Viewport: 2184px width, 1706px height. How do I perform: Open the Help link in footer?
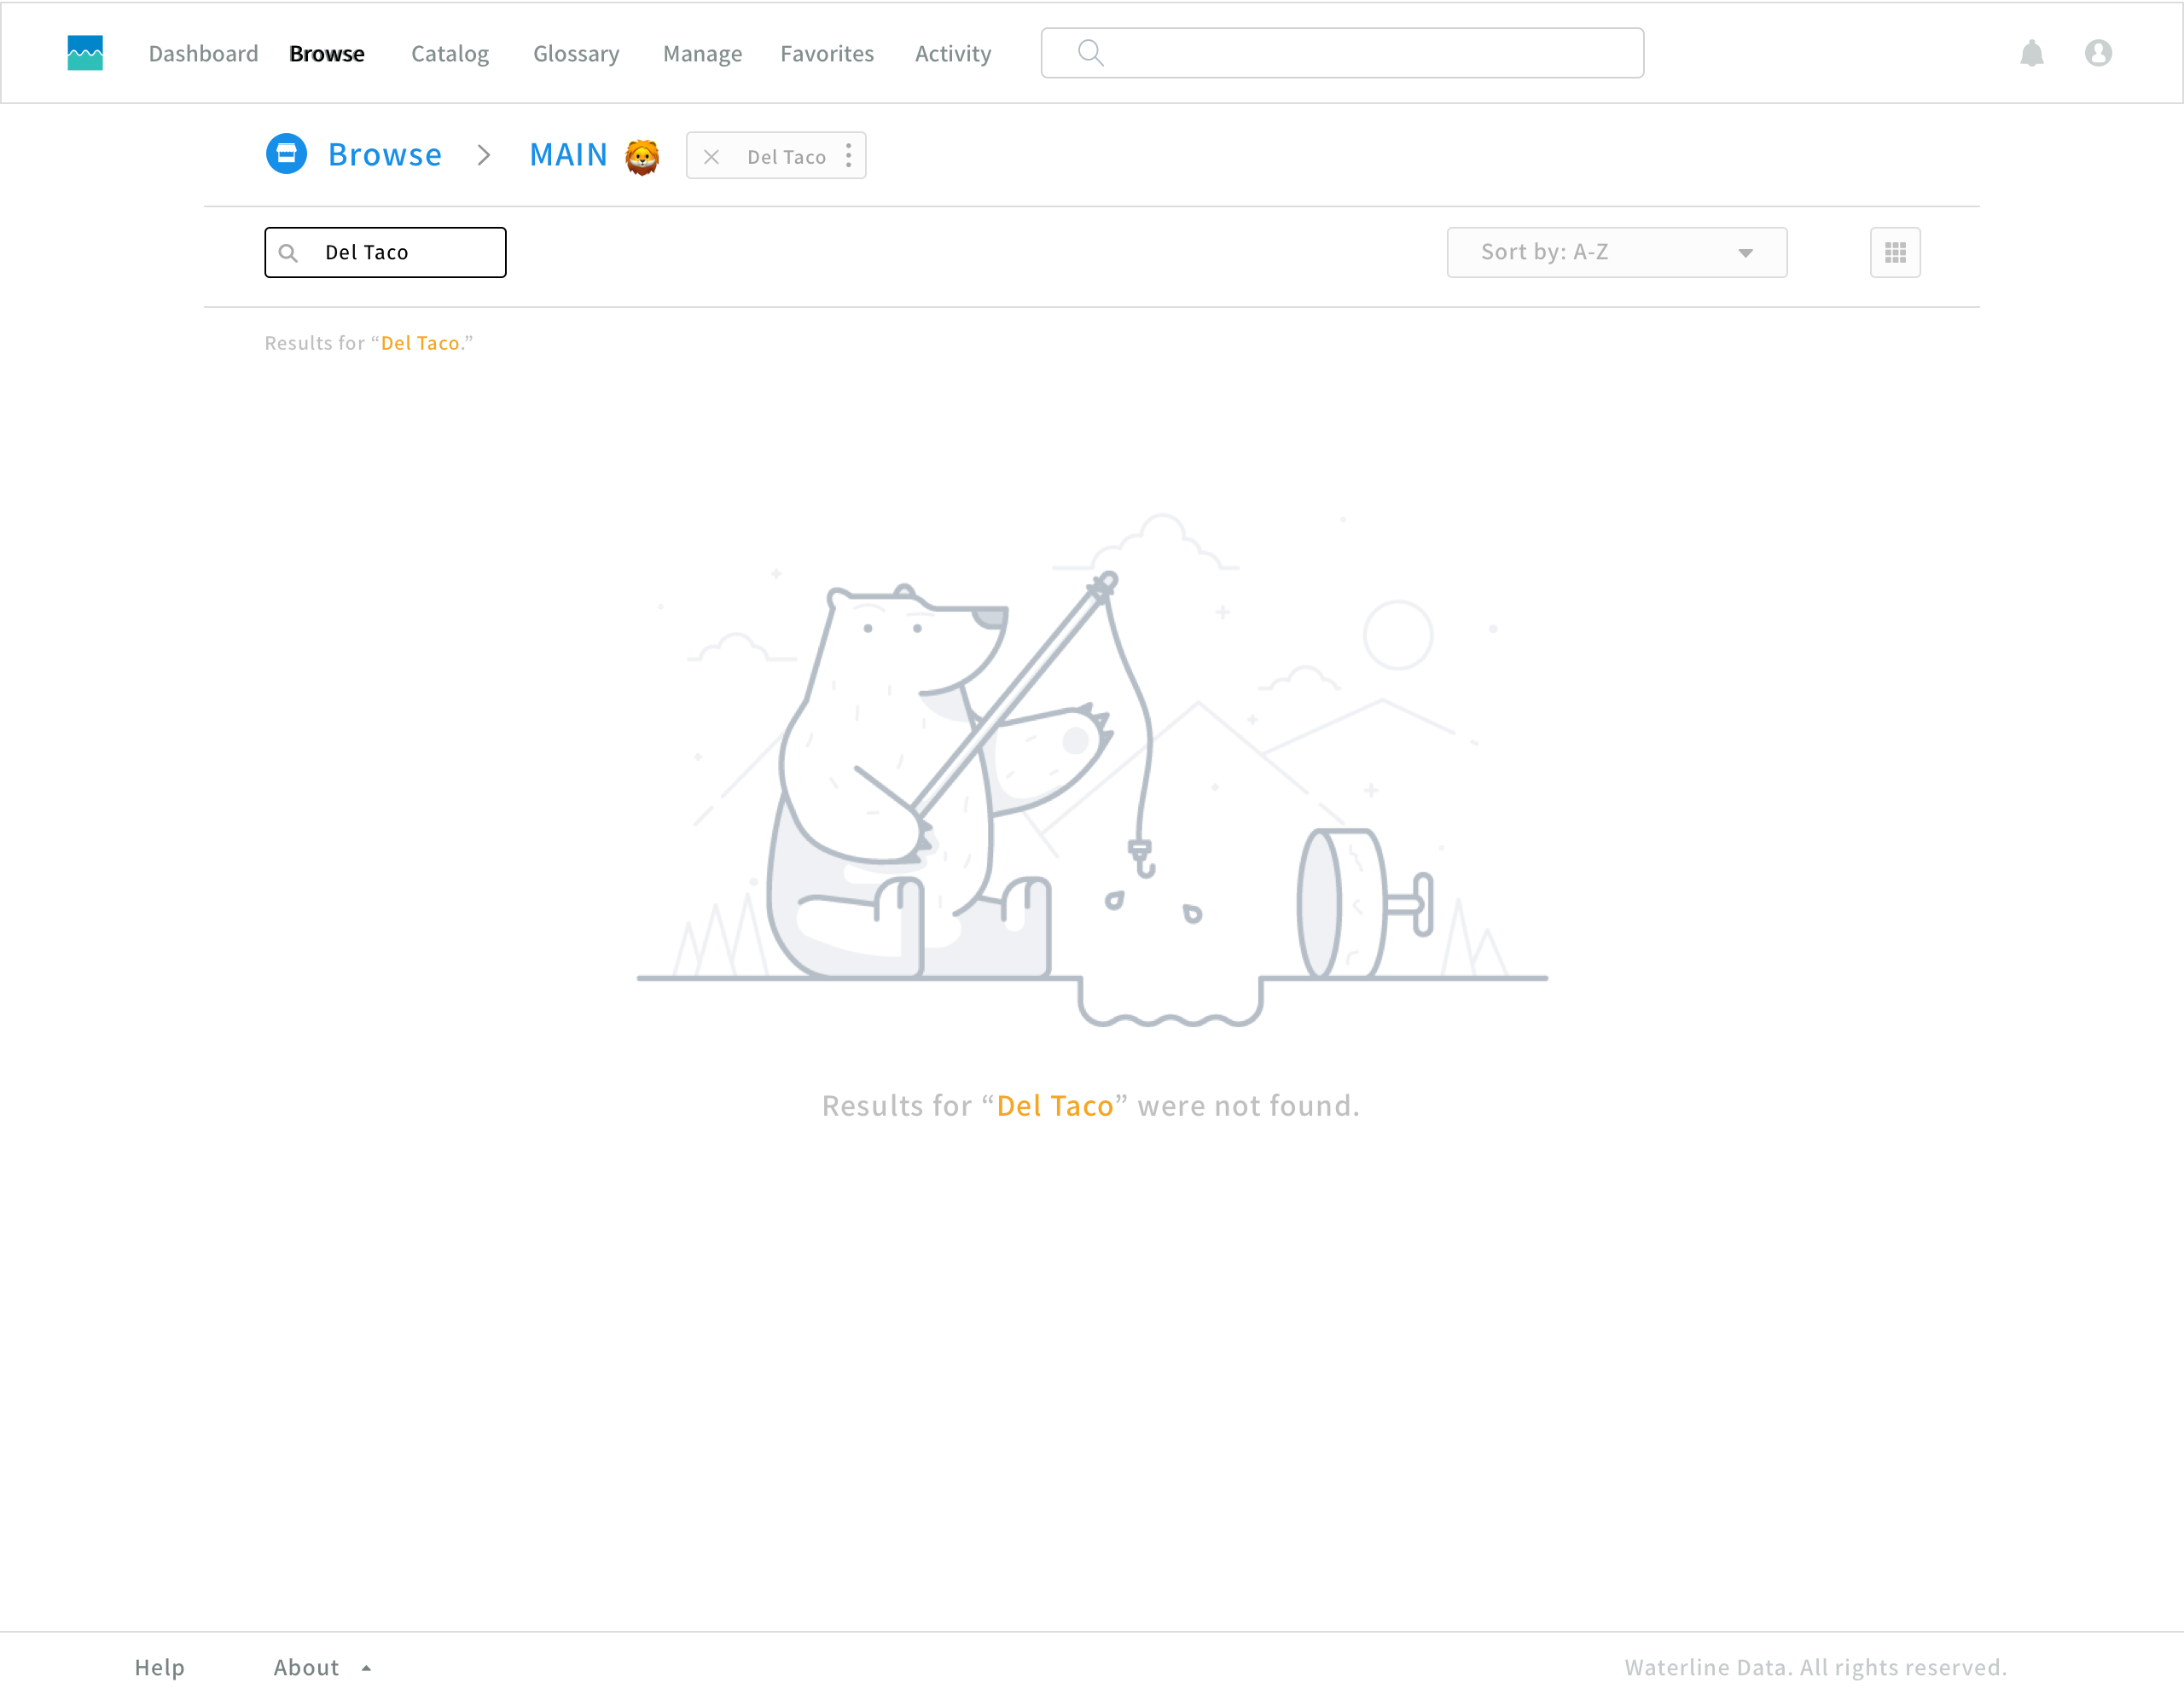coord(160,1667)
